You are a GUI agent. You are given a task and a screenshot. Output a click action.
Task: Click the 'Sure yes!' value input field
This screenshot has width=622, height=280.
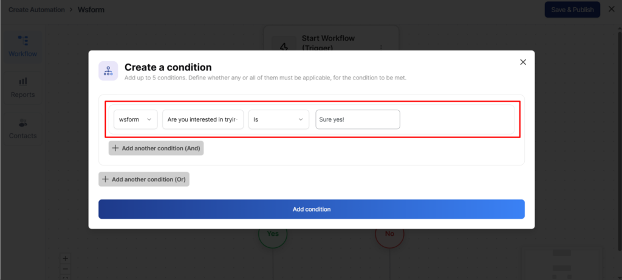357,119
